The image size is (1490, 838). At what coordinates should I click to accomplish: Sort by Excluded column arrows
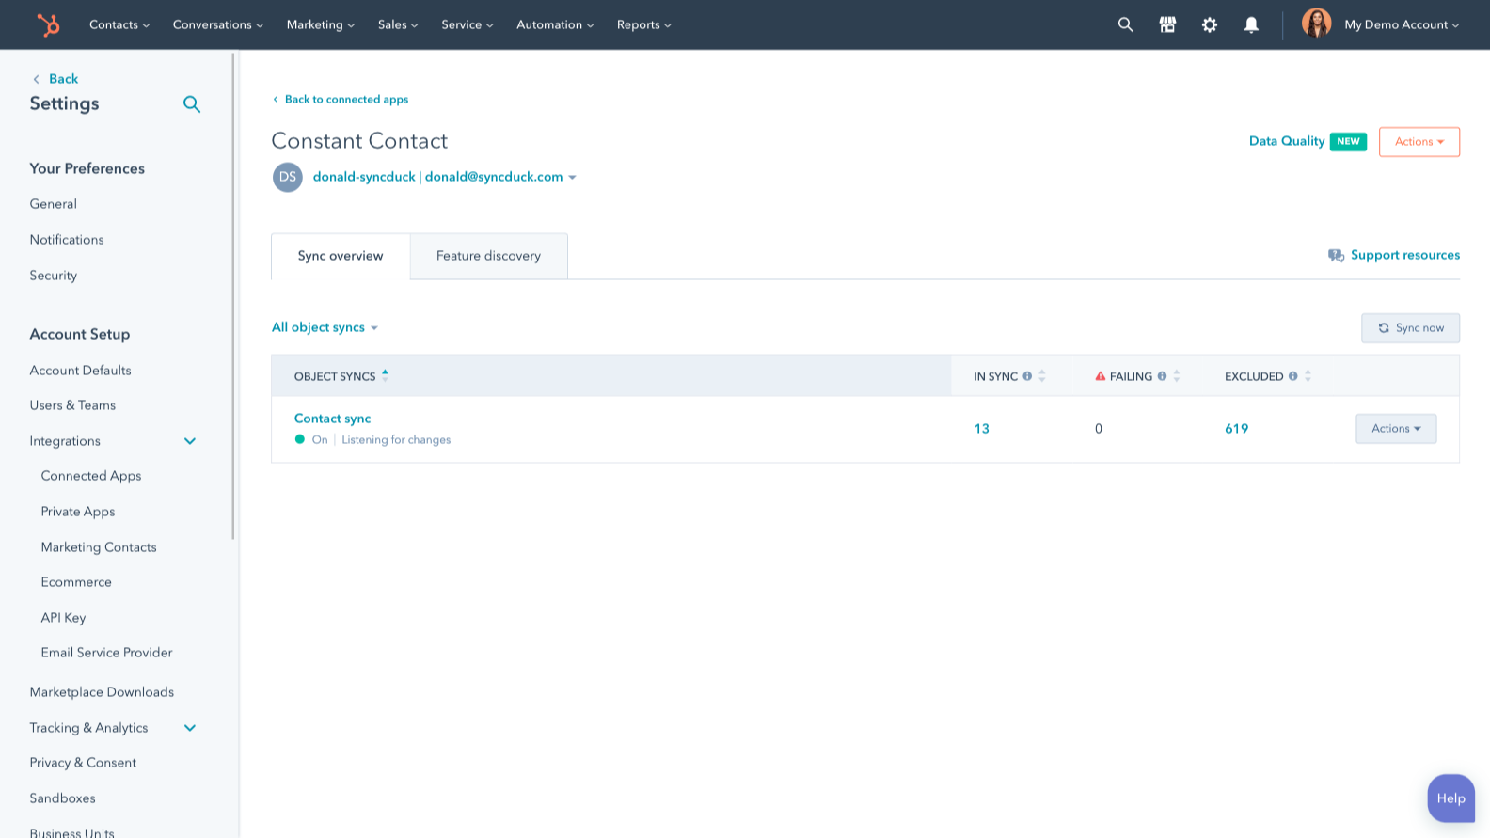coord(1308,376)
